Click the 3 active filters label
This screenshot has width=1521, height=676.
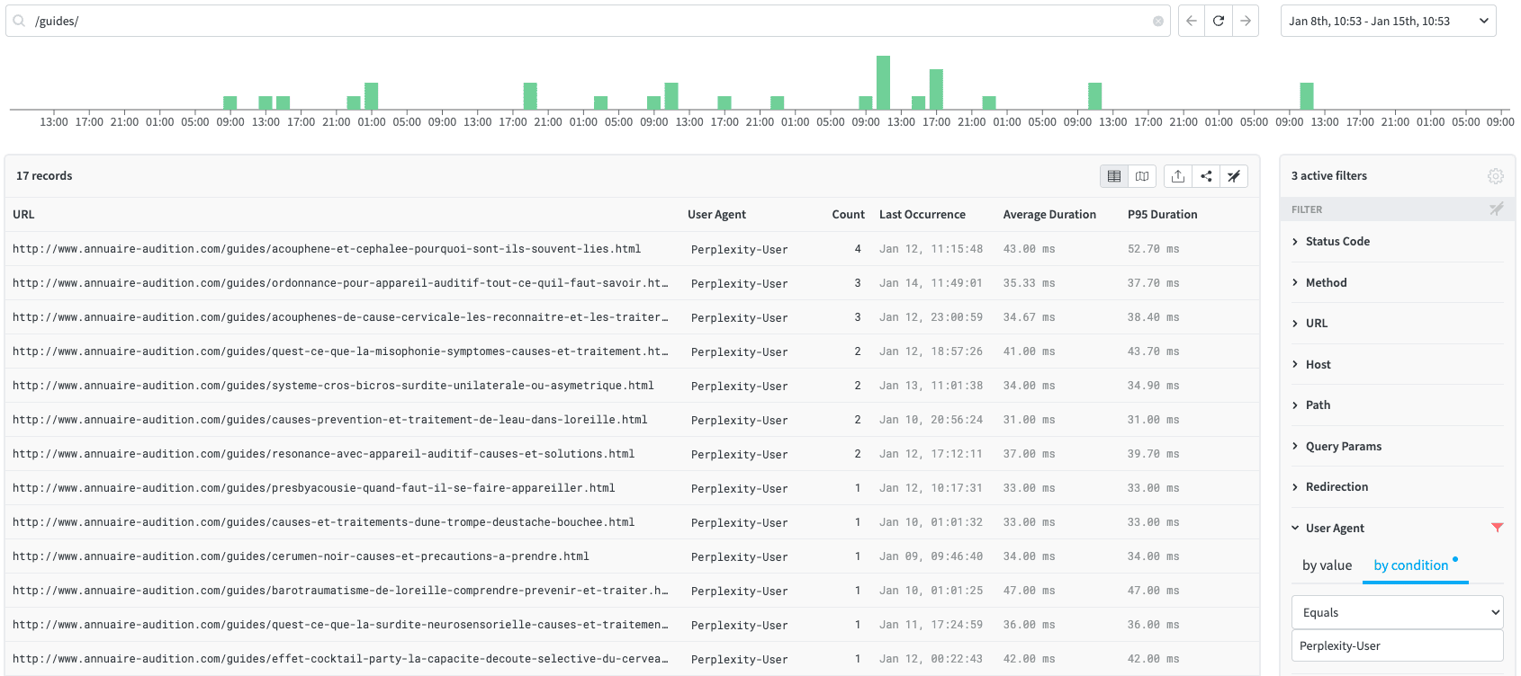pos(1328,176)
